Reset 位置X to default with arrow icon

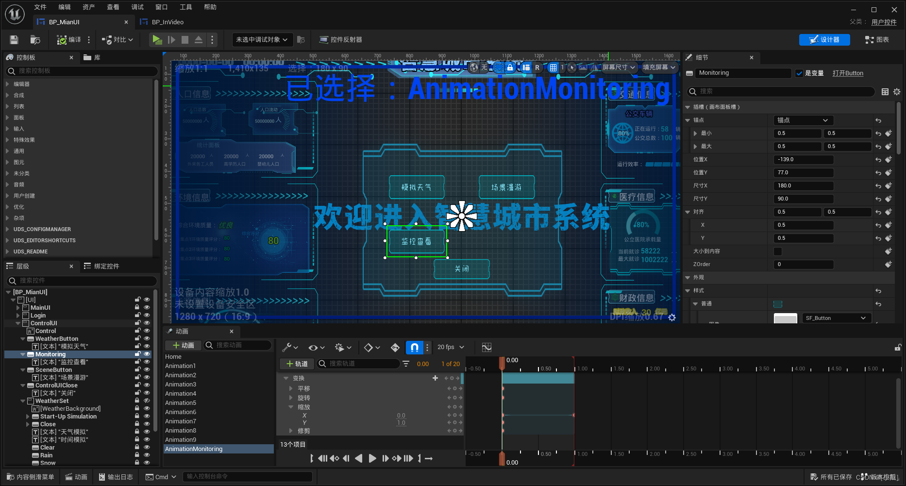tap(878, 160)
